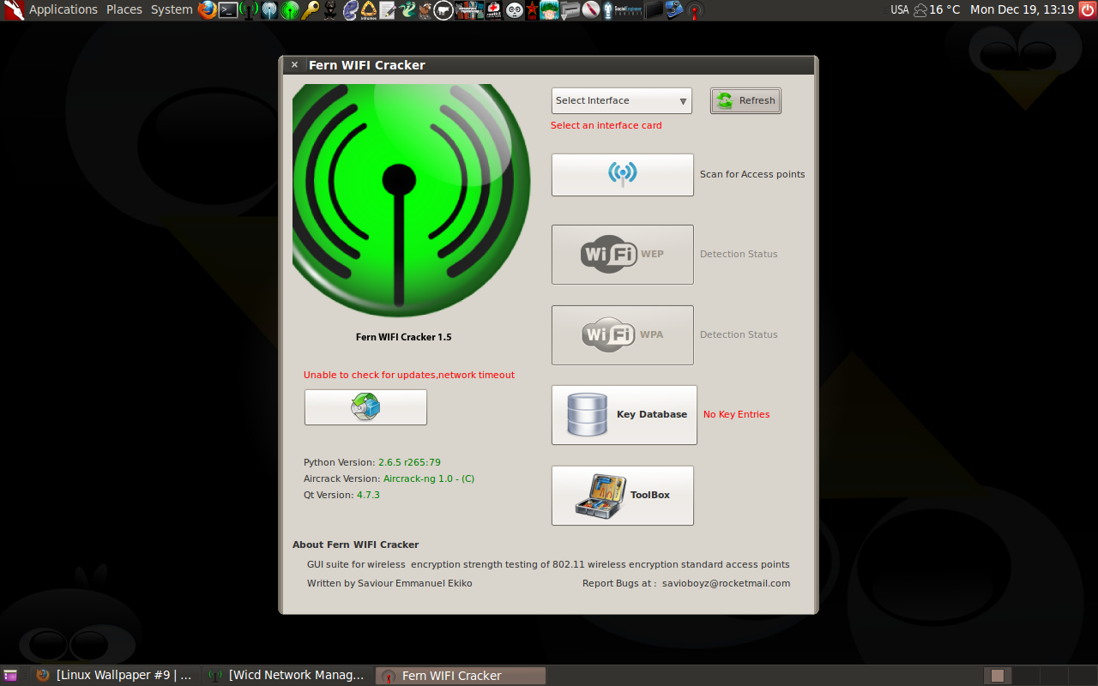Click the large green Fern logo
This screenshot has height=686, width=1098.
click(411, 201)
